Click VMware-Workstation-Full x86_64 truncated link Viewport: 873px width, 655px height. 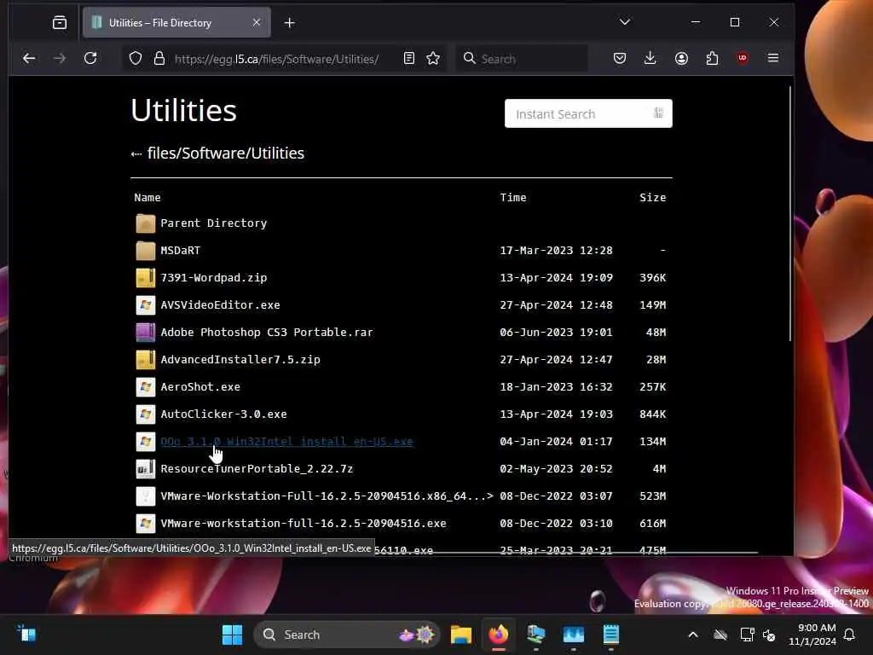pos(327,496)
